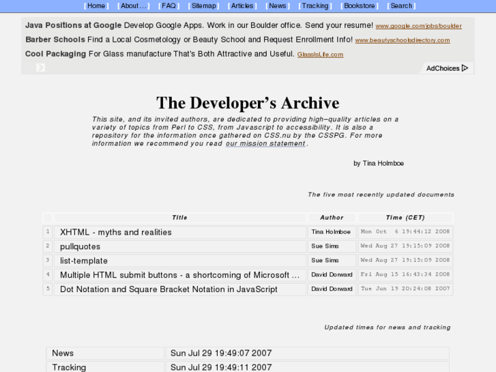Viewport: 496px width, 372px height.
Task: Click 'Java Positions at Google' ad title
Action: 74,25
